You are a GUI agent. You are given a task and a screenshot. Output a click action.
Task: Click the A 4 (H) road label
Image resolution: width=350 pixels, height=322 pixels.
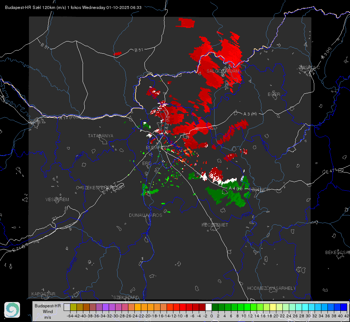click(236, 189)
